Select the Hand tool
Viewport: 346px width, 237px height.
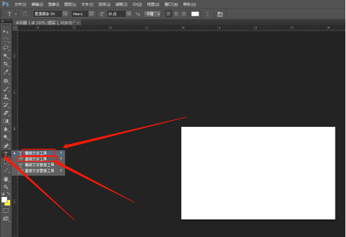[6, 179]
